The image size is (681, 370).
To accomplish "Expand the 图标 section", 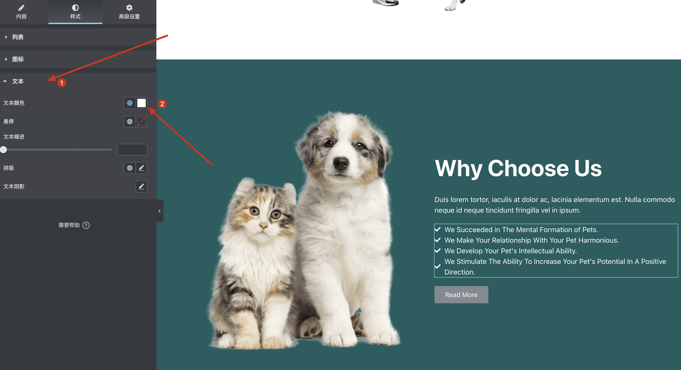I will [x=78, y=59].
